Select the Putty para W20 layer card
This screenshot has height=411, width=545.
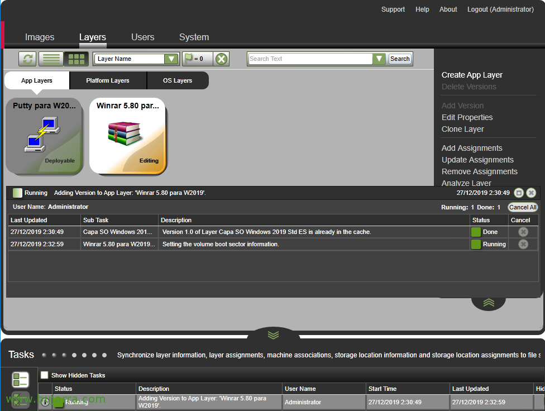tap(44, 136)
